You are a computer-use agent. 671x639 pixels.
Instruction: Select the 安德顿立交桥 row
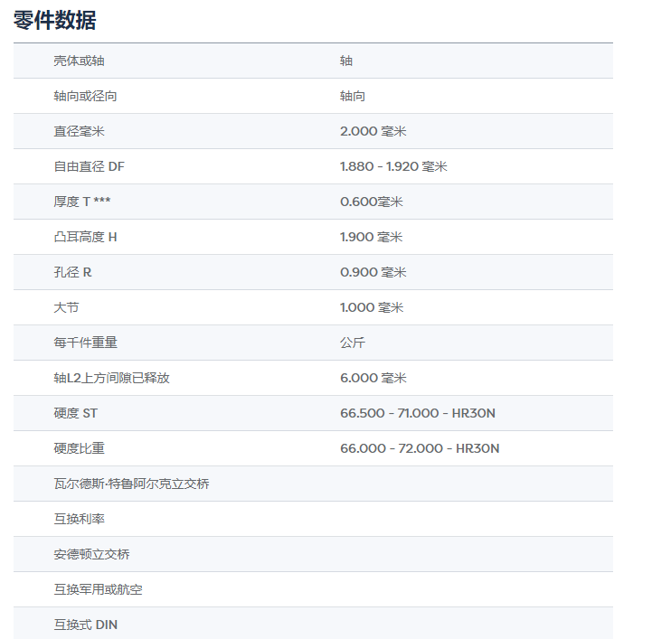coord(91,554)
